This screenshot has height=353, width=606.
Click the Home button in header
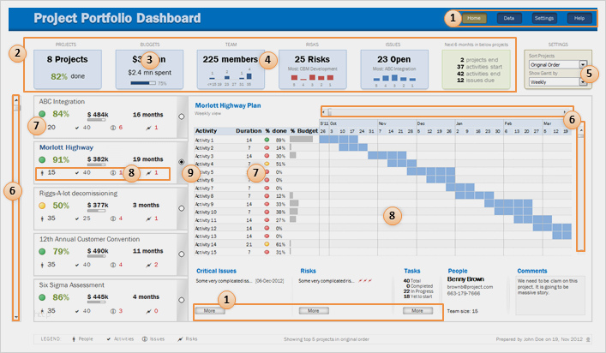(x=474, y=18)
